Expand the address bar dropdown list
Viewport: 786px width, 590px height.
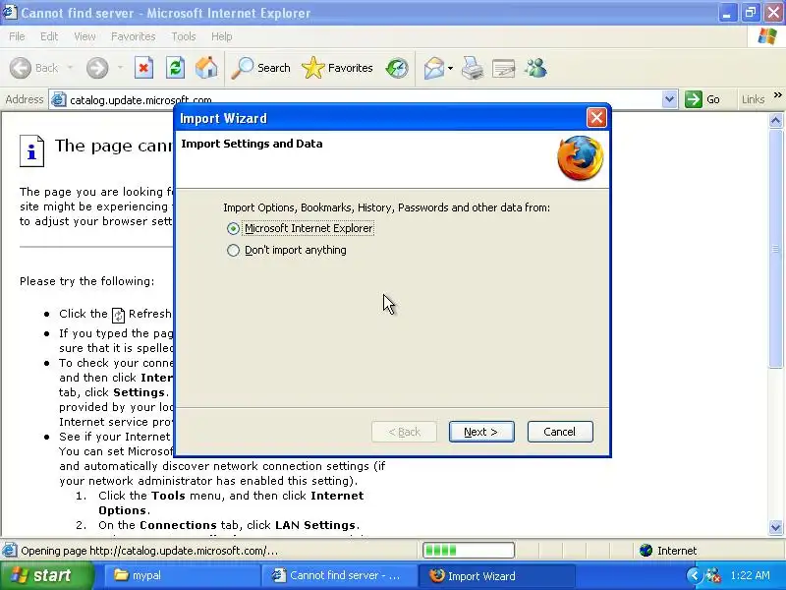point(669,99)
